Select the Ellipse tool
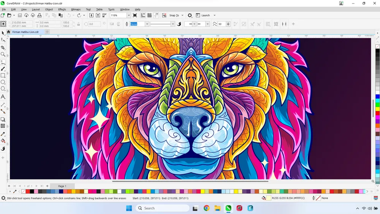The height and width of the screenshot is (214, 380). [x=3, y=82]
